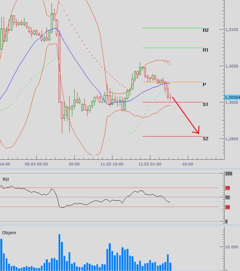This screenshot has width=240, height=271.
Task: Click the highlighted current price 1,30064 tag
Action: [x=232, y=97]
